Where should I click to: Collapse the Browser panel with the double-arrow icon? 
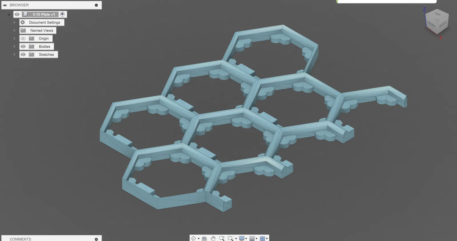point(5,5)
